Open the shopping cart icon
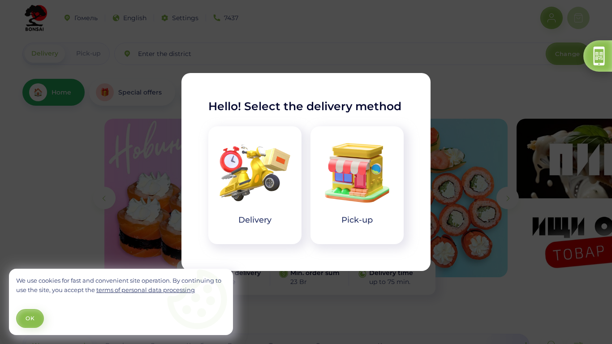The width and height of the screenshot is (612, 344). (x=578, y=18)
